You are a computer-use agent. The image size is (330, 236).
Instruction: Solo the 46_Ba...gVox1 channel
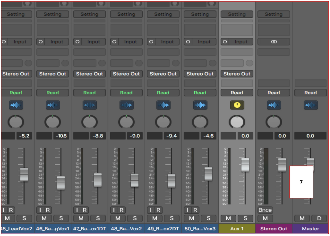tap(61, 218)
